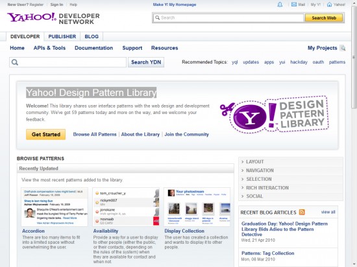Viewport: 357px width, 267px height.
Task: Select the hackday recommended topic
Action: (299, 62)
